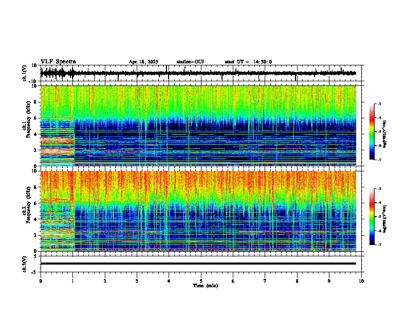The height and width of the screenshot is (315, 407).
Task: Click the 'ch.3(V)' axis label
Action: (25, 264)
